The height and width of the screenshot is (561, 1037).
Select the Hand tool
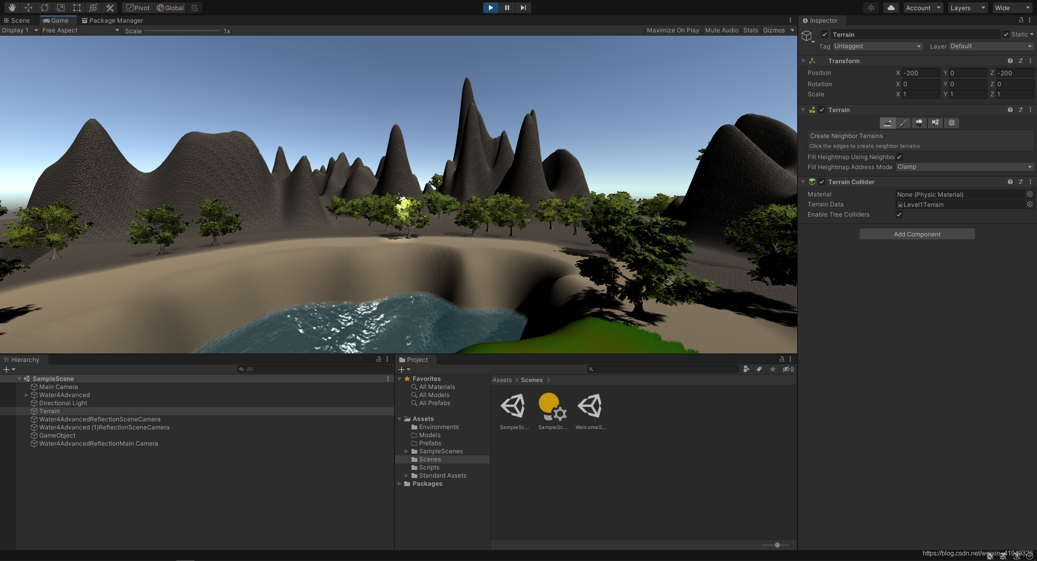pyautogui.click(x=12, y=8)
